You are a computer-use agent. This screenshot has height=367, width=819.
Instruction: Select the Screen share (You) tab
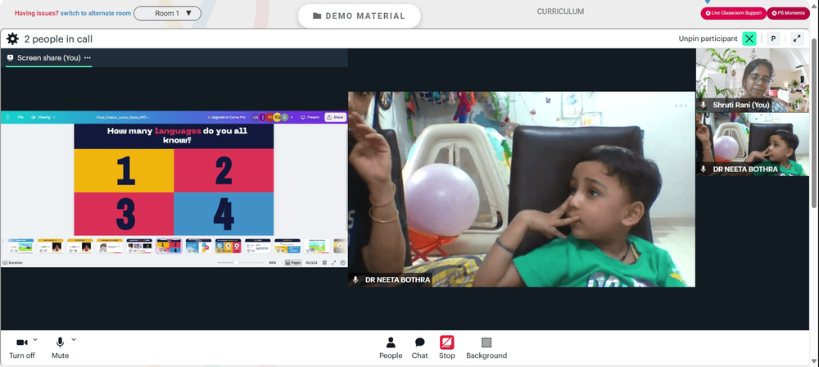48,58
